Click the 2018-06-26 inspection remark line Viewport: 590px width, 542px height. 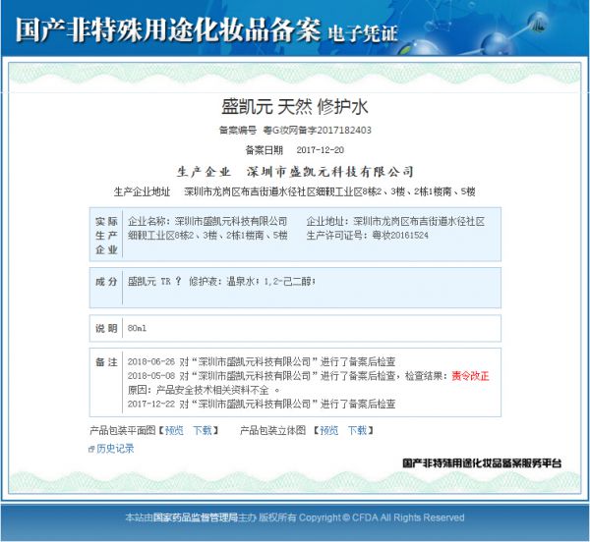coord(262,361)
